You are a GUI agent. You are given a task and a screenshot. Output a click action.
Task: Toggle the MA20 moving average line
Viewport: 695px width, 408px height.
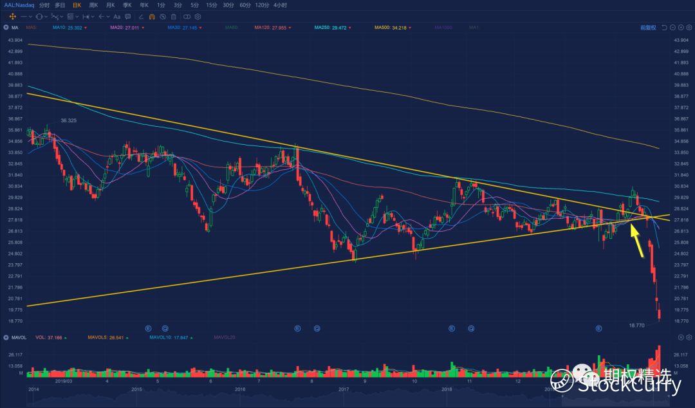point(126,28)
